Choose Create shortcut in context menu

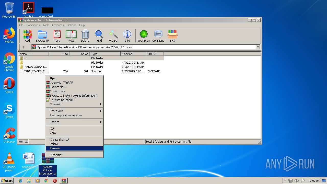tap(74, 140)
